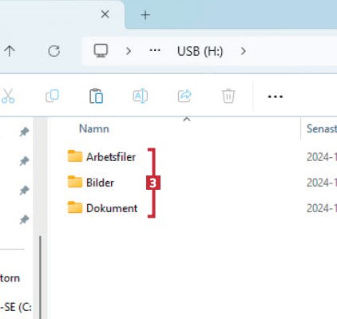Click the Rename icon
This screenshot has height=319, width=337.
[x=141, y=96]
